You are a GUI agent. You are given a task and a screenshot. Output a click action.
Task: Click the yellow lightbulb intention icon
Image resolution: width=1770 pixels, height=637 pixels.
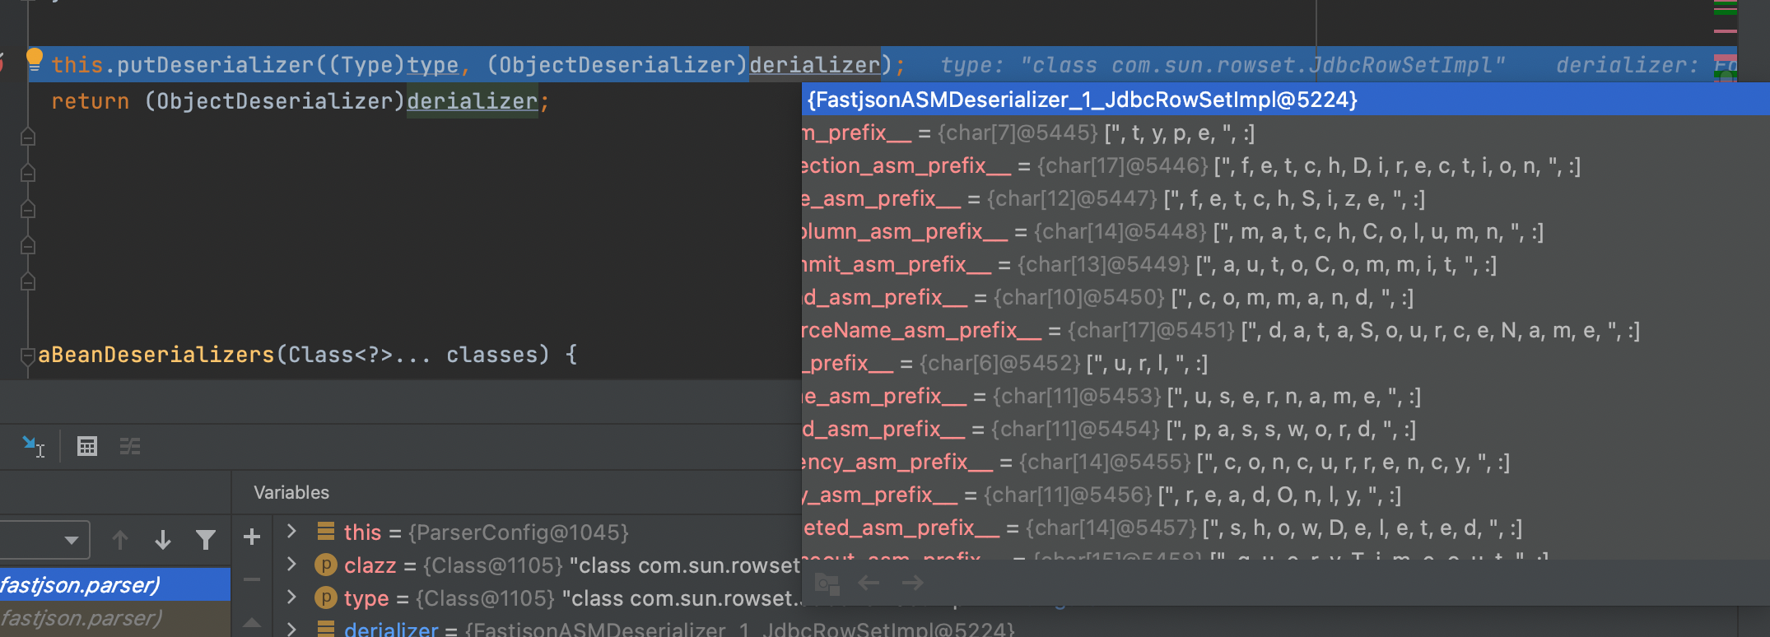click(35, 58)
